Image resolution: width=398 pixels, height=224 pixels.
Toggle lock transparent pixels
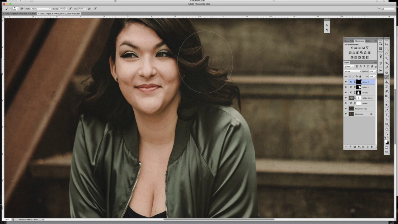350,77
